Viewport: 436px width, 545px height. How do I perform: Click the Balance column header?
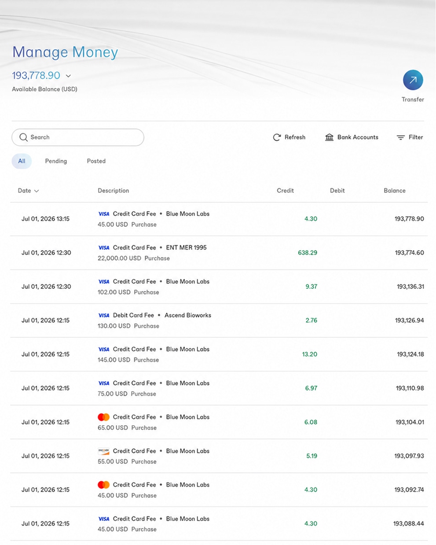(395, 191)
